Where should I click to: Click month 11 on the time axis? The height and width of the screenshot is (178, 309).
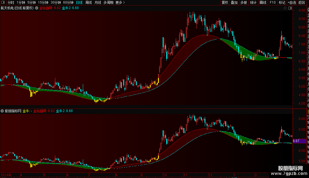(185, 175)
